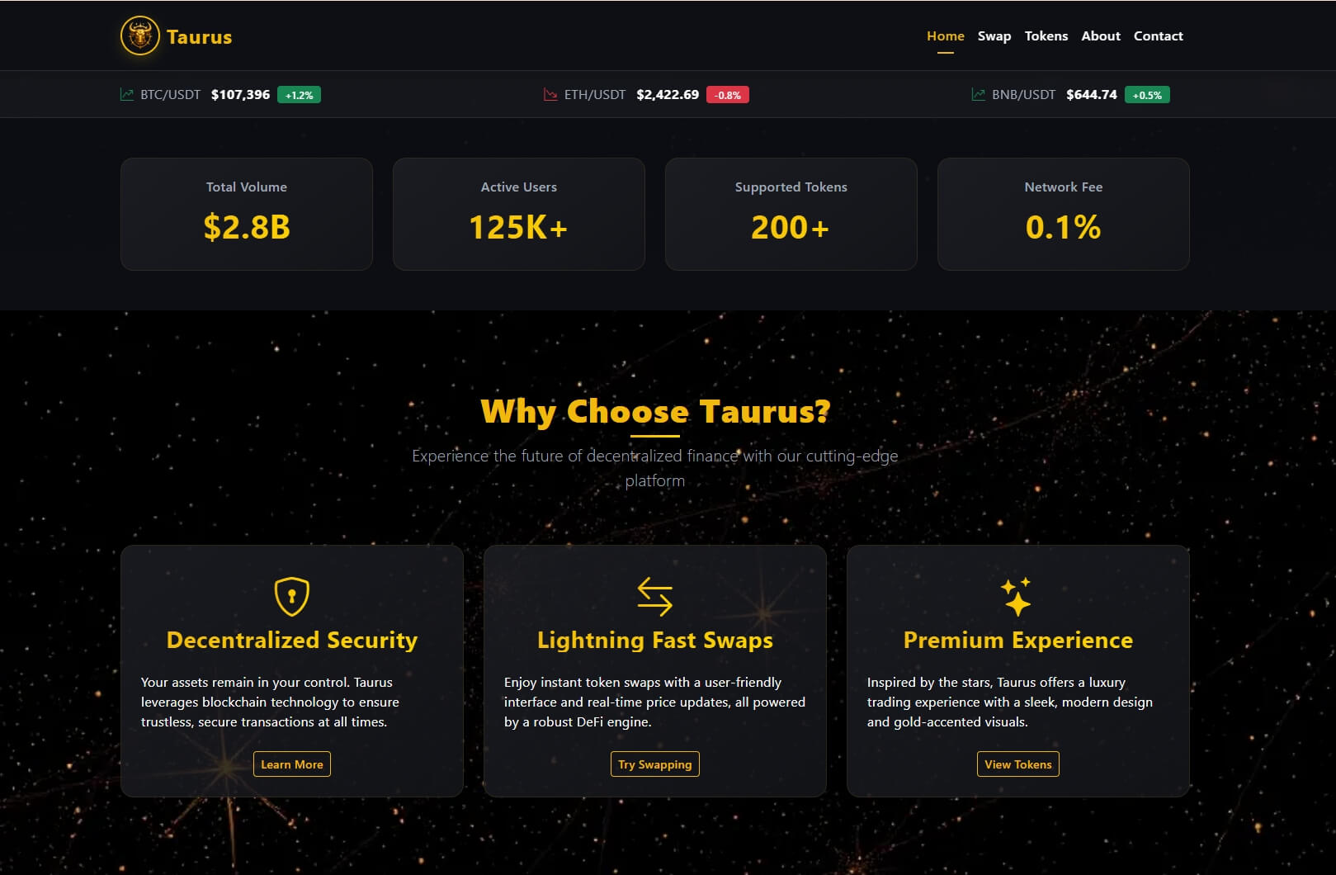The image size is (1336, 875).
Task: Click the $644.74 BNB price
Action: pyautogui.click(x=1092, y=95)
